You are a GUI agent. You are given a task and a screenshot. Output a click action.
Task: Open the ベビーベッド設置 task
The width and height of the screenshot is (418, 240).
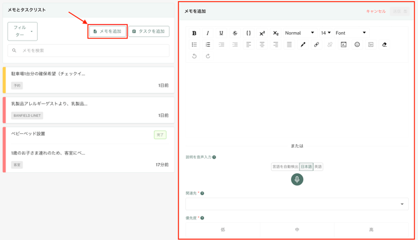point(89,150)
